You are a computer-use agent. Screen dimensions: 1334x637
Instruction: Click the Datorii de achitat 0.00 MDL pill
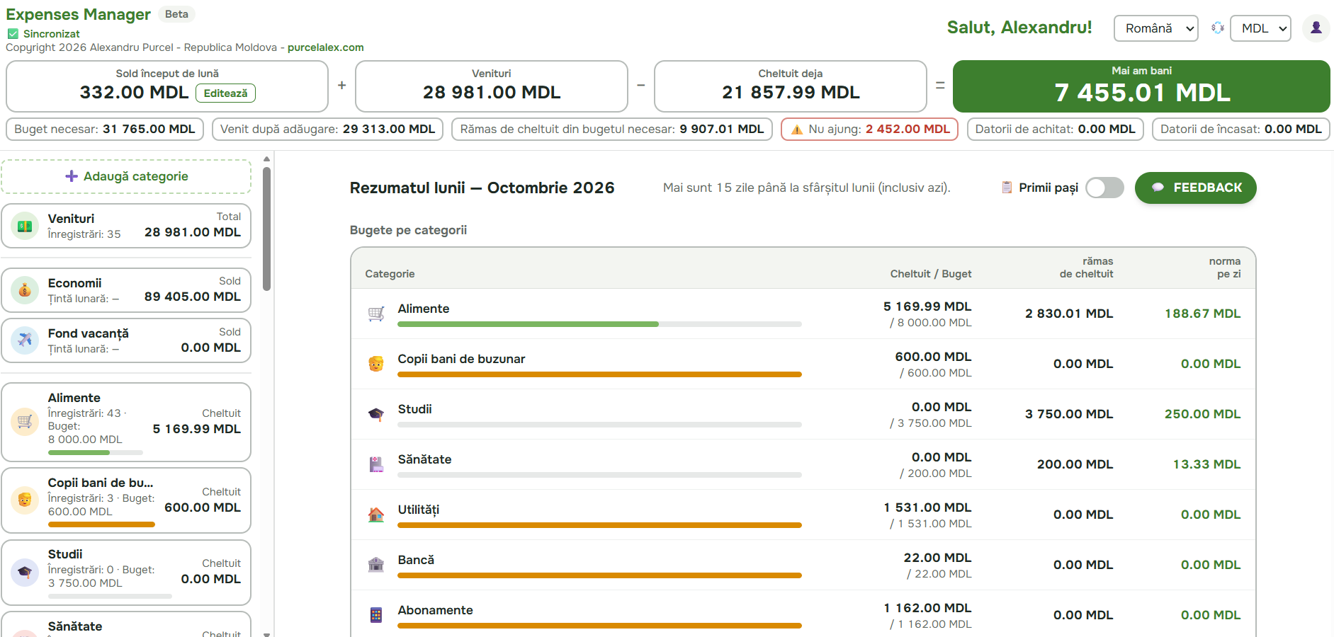[x=1055, y=130]
